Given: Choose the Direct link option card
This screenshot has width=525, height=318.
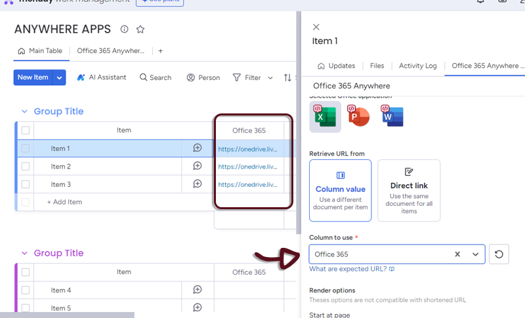Looking at the screenshot, I should (x=409, y=190).
